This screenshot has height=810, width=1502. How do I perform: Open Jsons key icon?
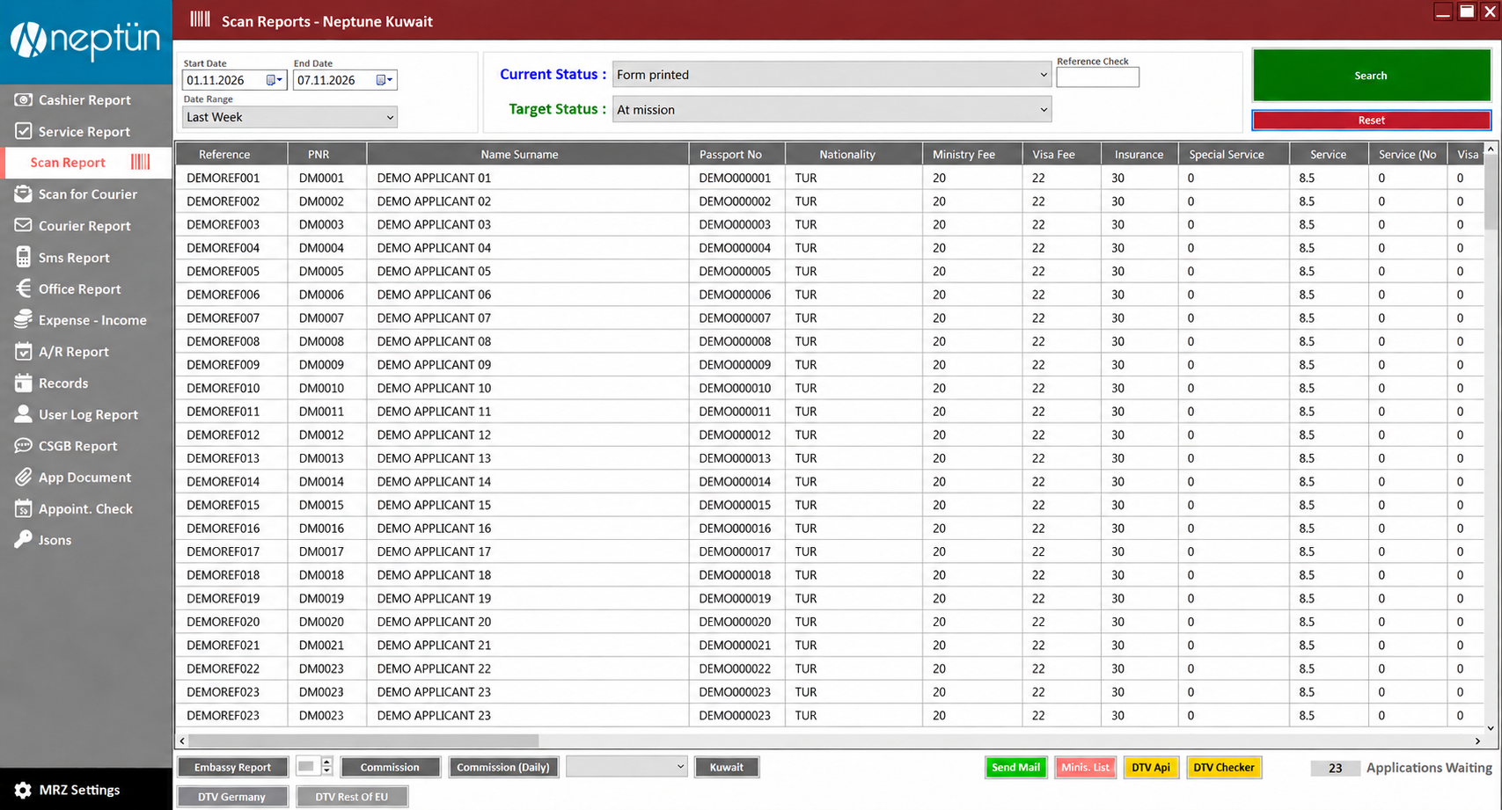(23, 539)
